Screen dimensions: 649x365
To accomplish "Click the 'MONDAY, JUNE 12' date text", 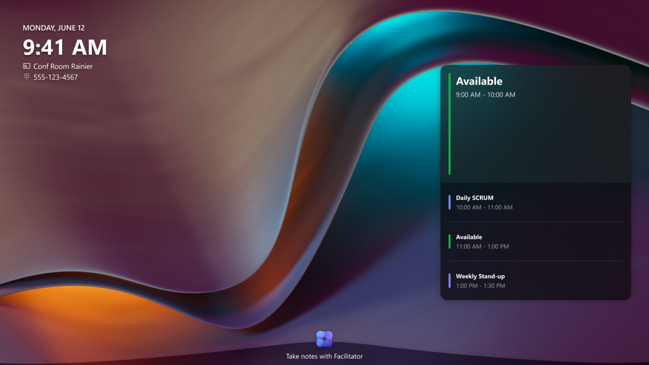I will [x=53, y=28].
